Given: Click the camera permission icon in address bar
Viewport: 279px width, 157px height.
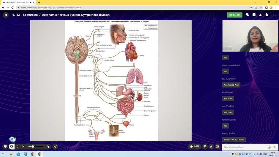Looking at the screenshot, I should (251, 7).
